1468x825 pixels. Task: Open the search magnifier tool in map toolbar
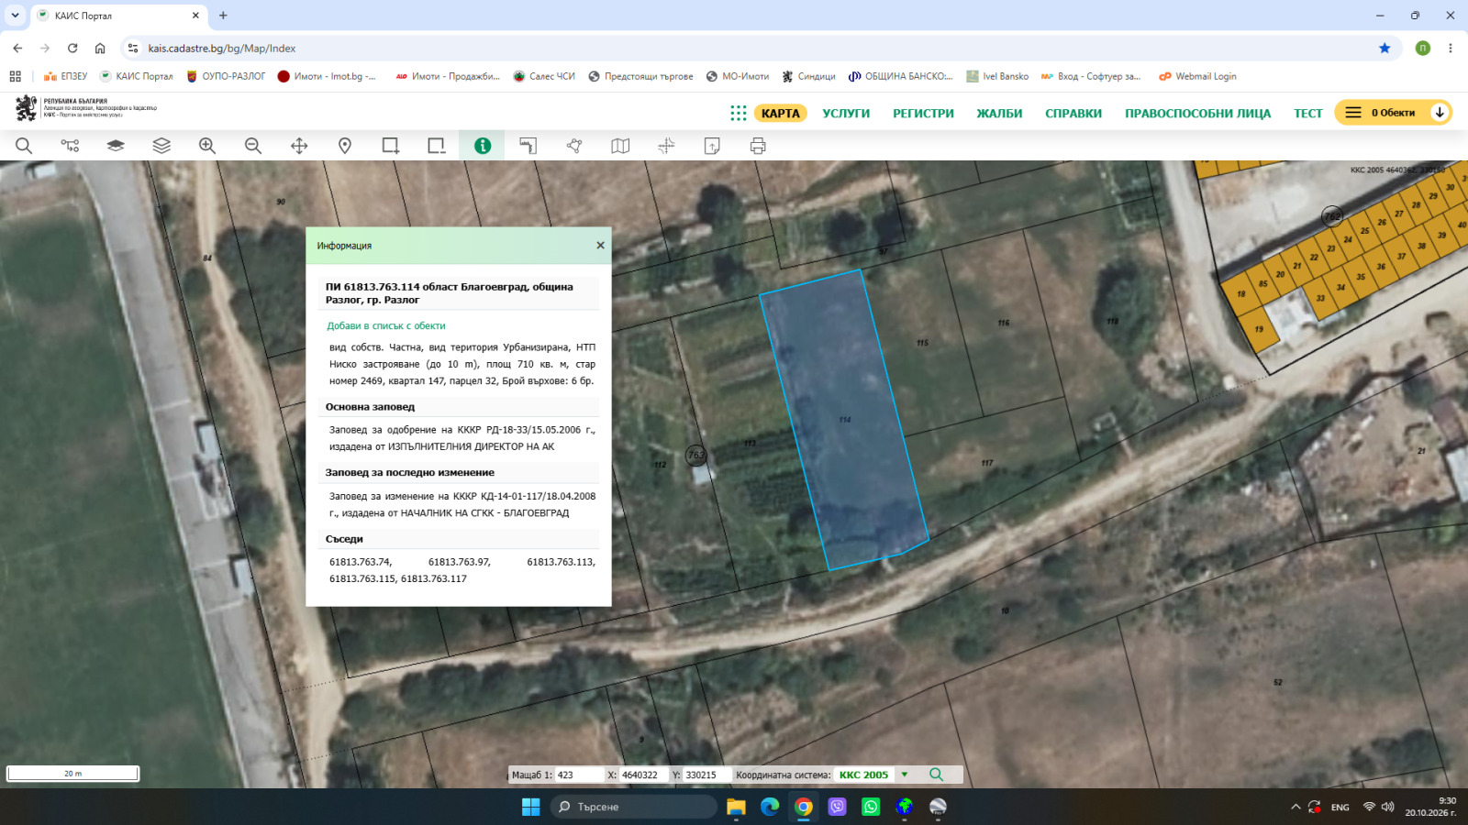(24, 146)
